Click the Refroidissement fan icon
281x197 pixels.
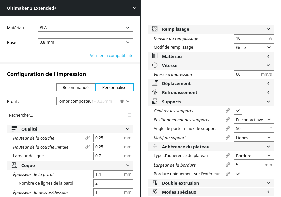[x=155, y=92]
